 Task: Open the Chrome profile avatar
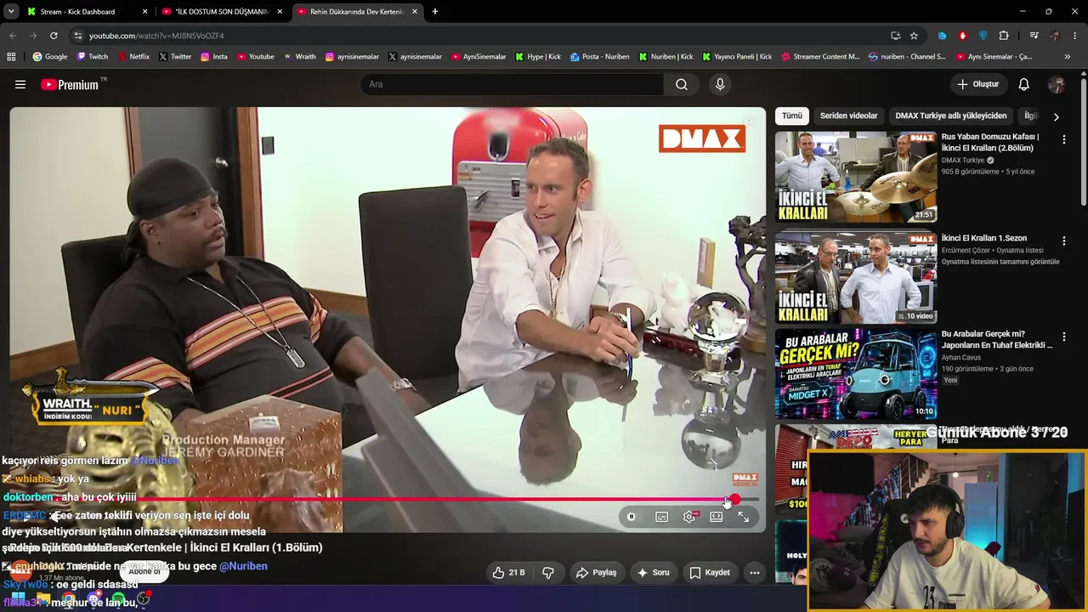coord(1055,36)
